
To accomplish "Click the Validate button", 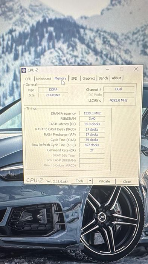I will 104,181.
